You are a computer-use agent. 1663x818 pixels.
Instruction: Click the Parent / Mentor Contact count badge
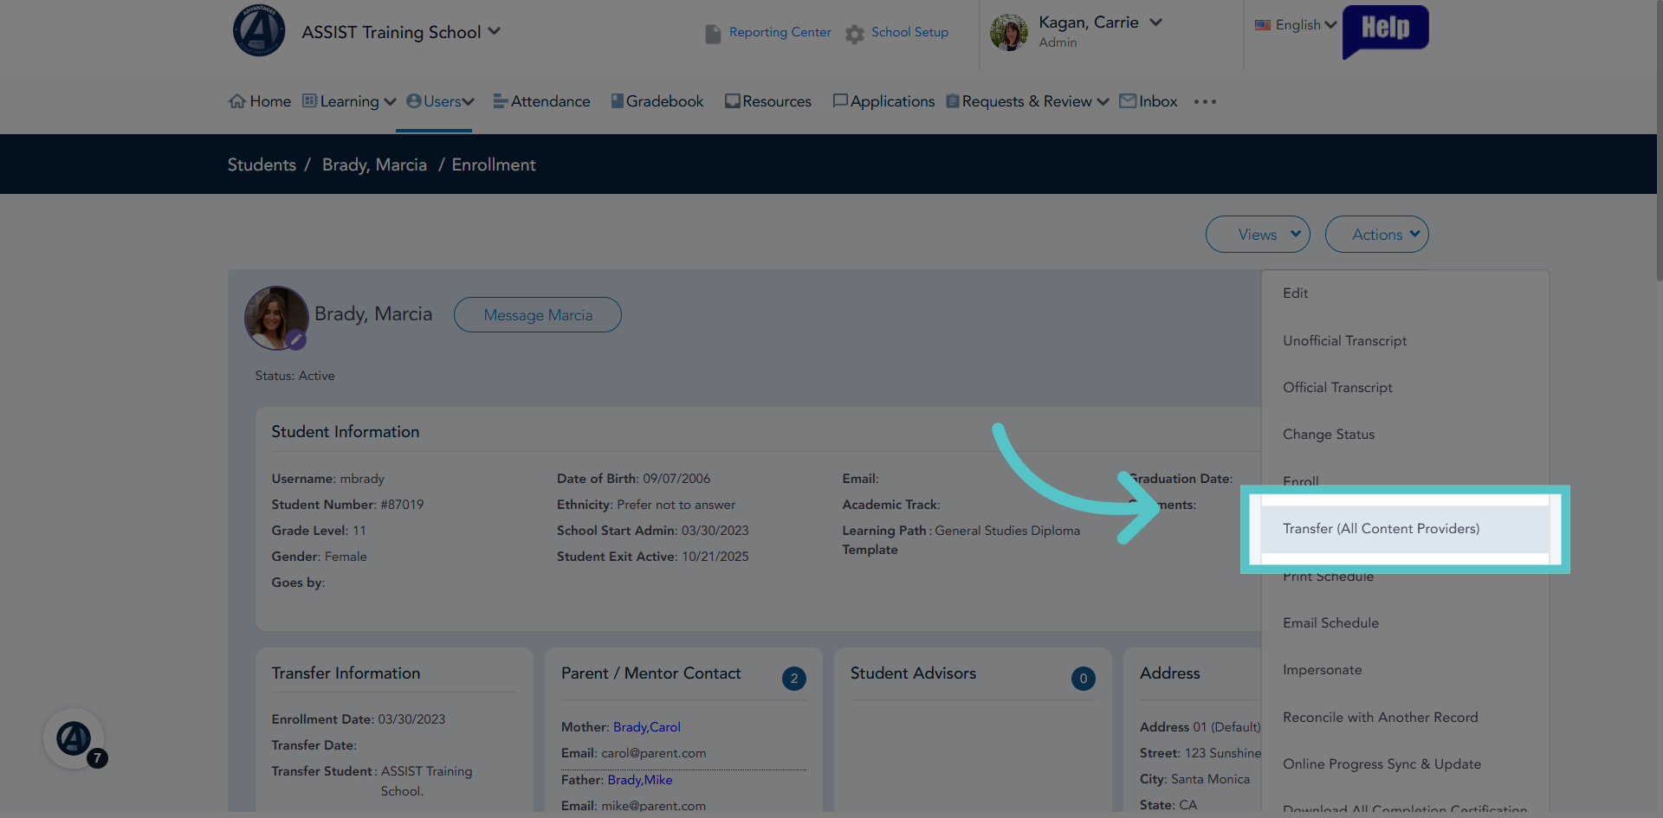(794, 679)
